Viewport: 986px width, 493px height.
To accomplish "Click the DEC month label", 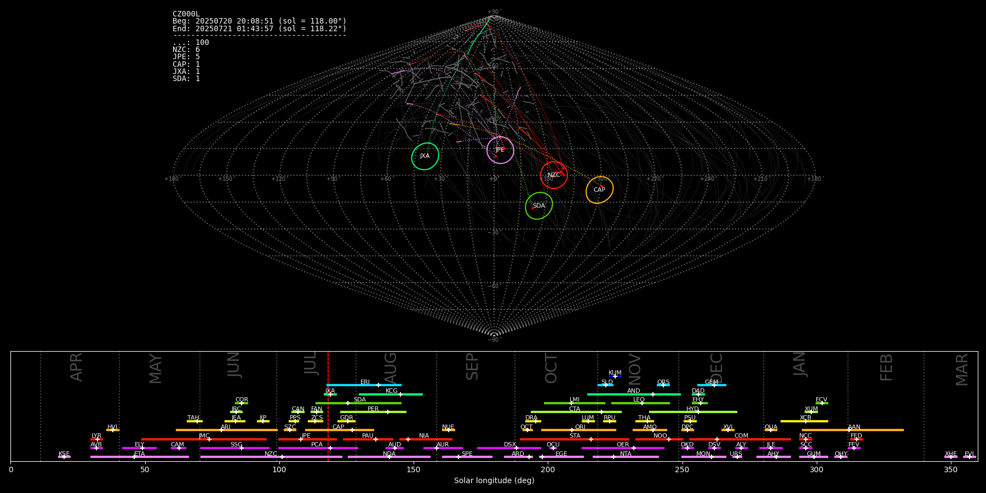I will 716,369.
